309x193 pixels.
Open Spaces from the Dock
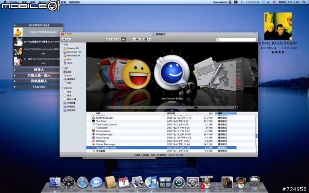pyautogui.click(x=165, y=182)
